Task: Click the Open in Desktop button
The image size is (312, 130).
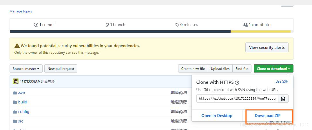Action: click(217, 116)
